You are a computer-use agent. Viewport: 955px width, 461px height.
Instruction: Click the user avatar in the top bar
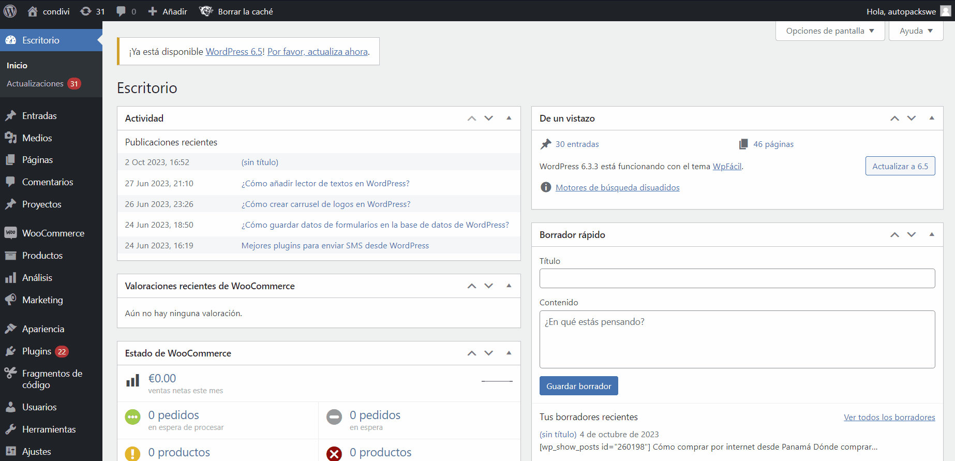pyautogui.click(x=945, y=11)
